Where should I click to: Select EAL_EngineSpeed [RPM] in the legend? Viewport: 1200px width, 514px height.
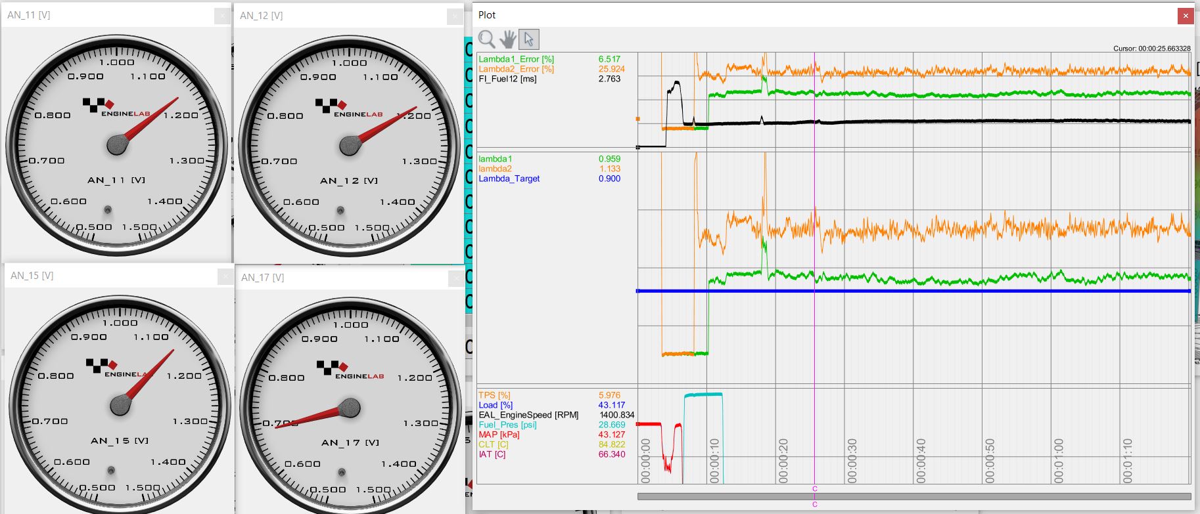528,415
